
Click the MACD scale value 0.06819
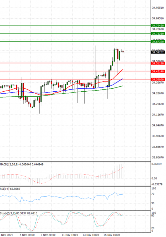[157, 164]
